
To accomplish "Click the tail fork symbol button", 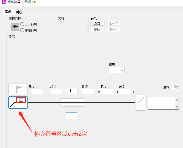I will point(141,102).
